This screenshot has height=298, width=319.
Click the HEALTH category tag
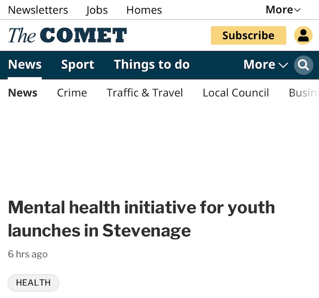(x=33, y=283)
